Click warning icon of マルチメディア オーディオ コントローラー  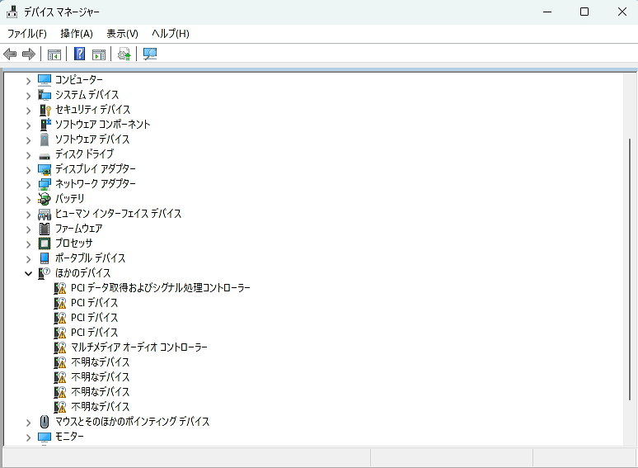pyautogui.click(x=60, y=347)
